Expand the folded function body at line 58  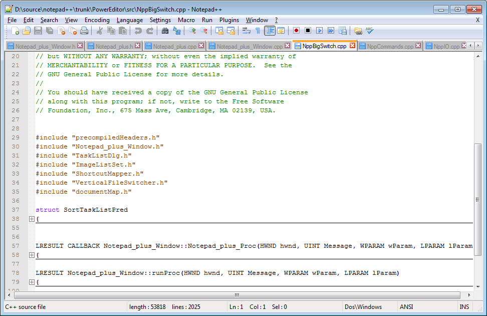pos(32,255)
